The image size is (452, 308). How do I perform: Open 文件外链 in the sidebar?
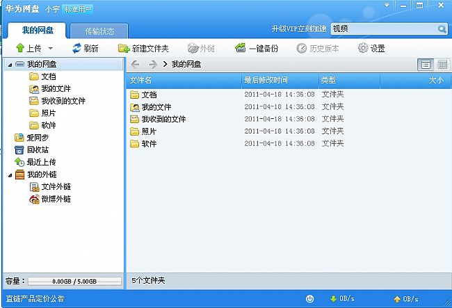(x=50, y=187)
